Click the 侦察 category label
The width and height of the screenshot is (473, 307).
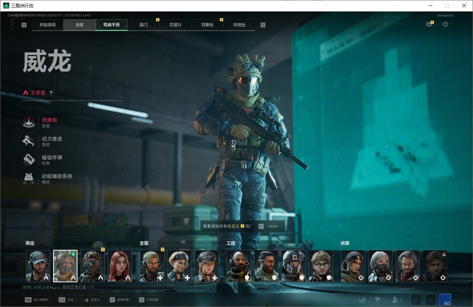click(345, 243)
